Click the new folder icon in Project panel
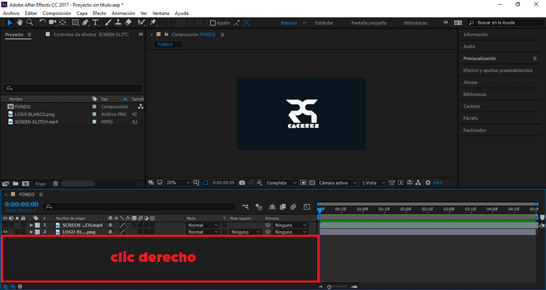Viewport: 546px width, 290px height. coord(15,183)
